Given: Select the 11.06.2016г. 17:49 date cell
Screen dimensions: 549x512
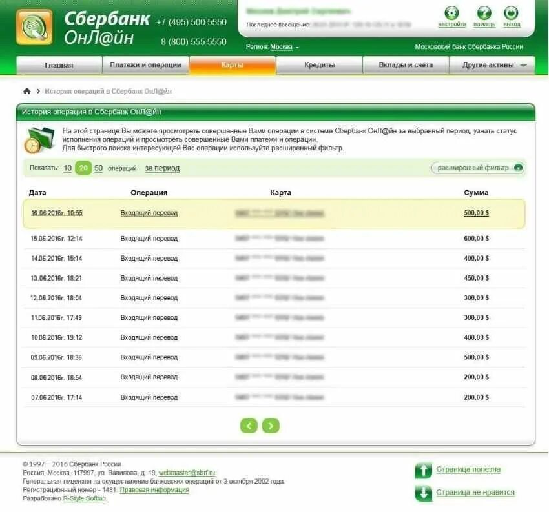Looking at the screenshot, I should click(56, 318).
